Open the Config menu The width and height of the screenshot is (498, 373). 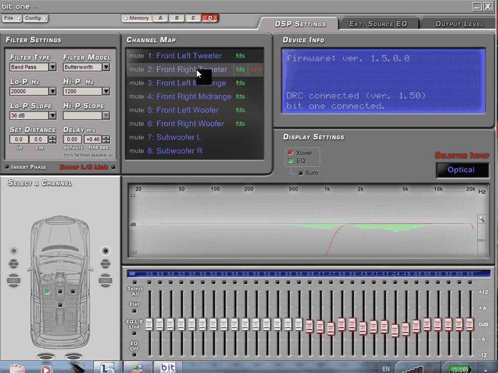click(35, 18)
